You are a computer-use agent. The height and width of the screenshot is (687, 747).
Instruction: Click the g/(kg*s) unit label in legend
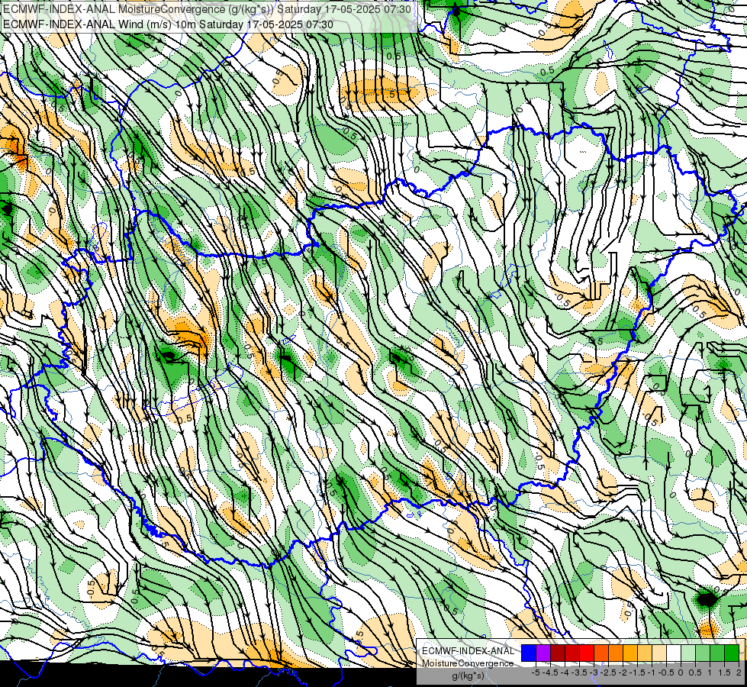[468, 676]
